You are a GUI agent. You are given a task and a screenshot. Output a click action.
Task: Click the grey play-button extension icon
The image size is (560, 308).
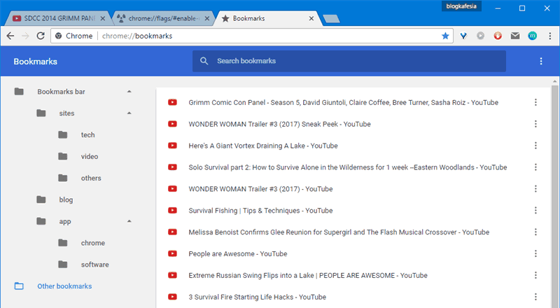click(480, 36)
